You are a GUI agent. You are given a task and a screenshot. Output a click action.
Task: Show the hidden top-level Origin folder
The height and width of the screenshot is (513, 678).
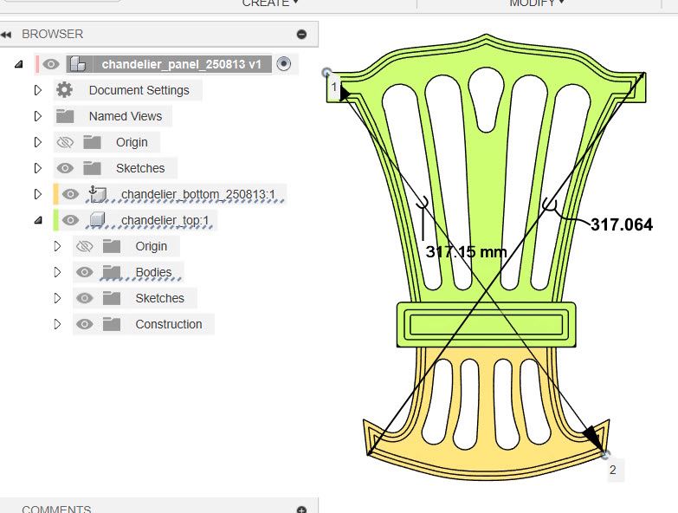tap(65, 142)
